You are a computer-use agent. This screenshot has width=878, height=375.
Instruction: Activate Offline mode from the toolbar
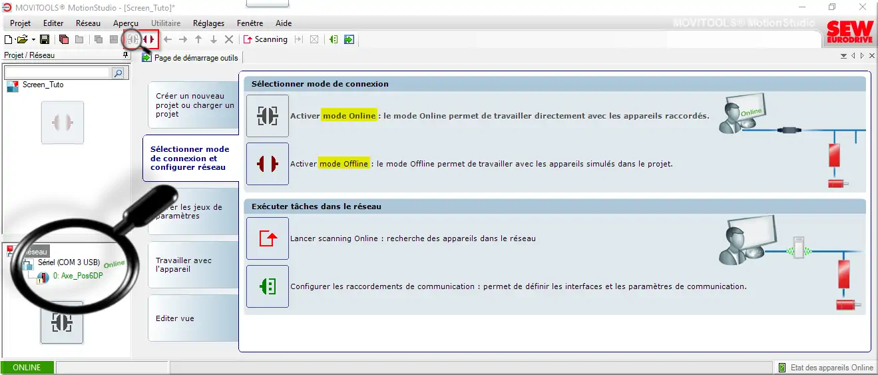[150, 39]
